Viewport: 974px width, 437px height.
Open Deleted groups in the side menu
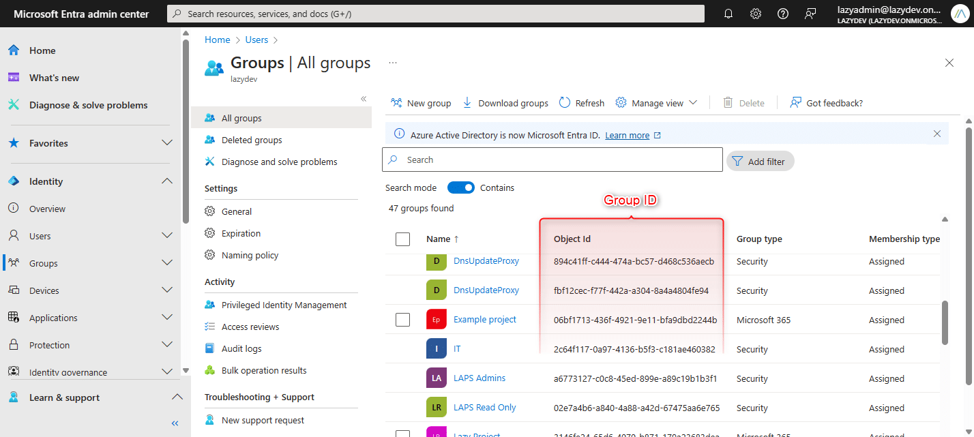252,140
